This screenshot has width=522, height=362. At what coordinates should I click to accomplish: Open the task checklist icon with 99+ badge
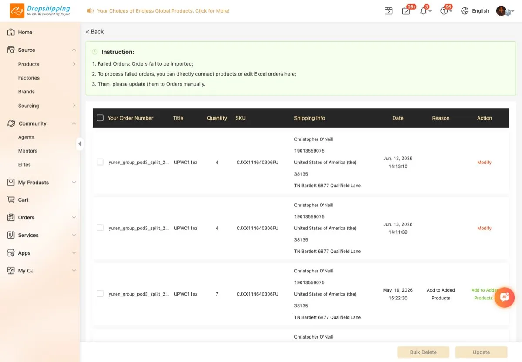406,11
